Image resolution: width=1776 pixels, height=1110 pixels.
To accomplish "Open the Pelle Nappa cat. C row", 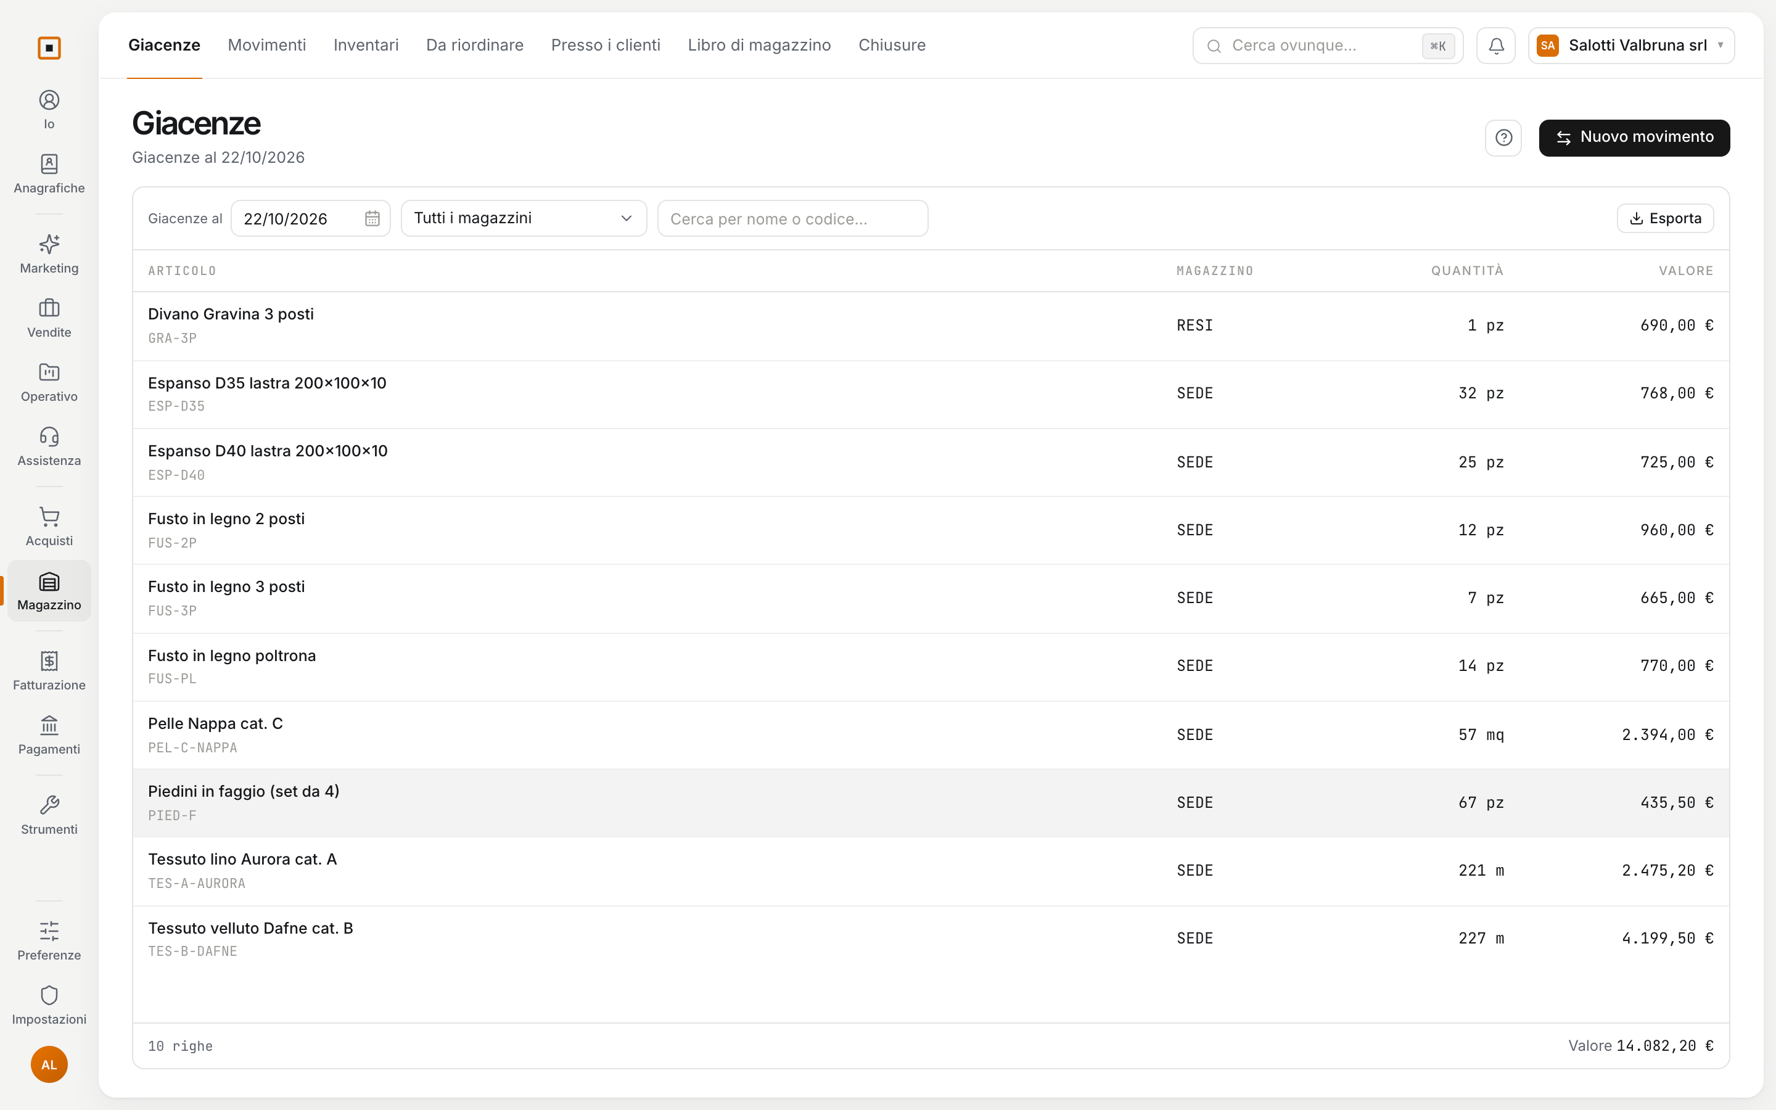I will pyautogui.click(x=931, y=735).
